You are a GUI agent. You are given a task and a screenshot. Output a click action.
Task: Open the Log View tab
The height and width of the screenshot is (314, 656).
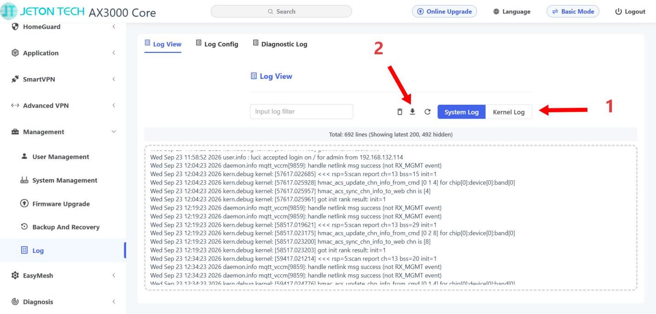point(163,44)
